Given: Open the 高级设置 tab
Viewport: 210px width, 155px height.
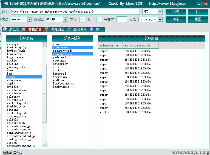Looking at the screenshot, I should click(77, 29).
